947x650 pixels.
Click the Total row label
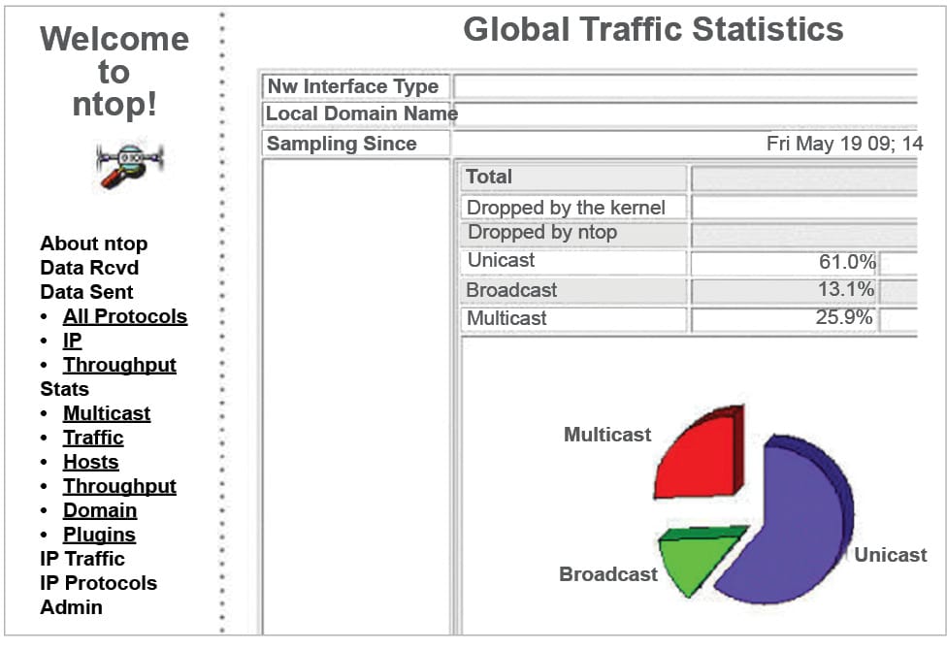pyautogui.click(x=489, y=177)
